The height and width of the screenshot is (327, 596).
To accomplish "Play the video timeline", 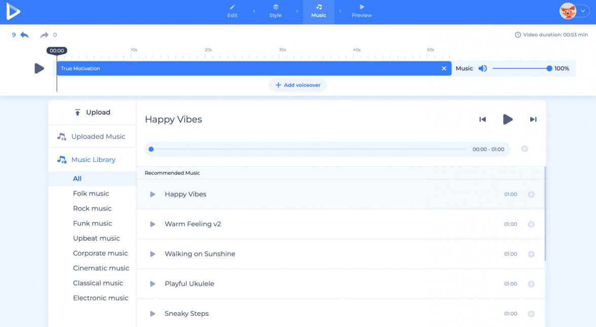I will coord(39,68).
